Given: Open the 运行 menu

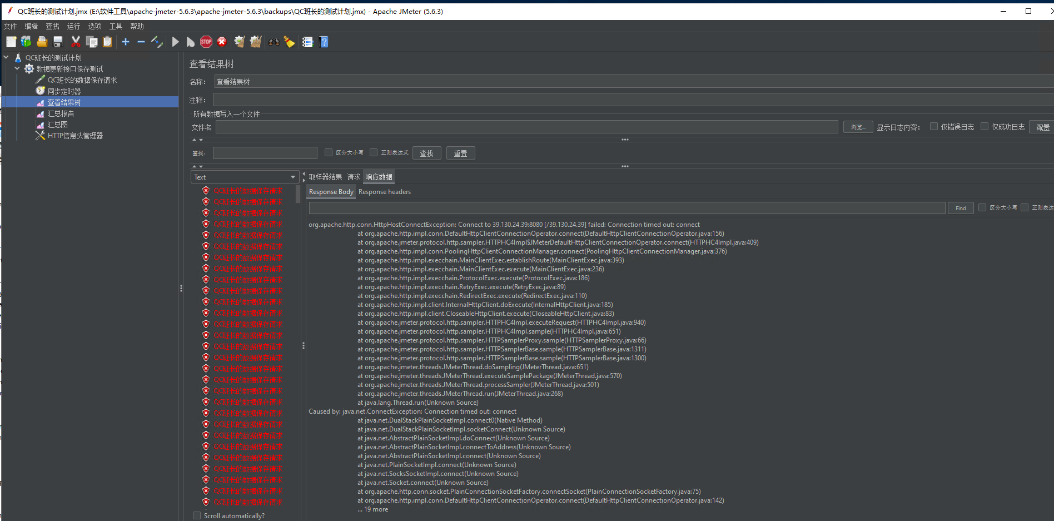Looking at the screenshot, I should [x=73, y=26].
